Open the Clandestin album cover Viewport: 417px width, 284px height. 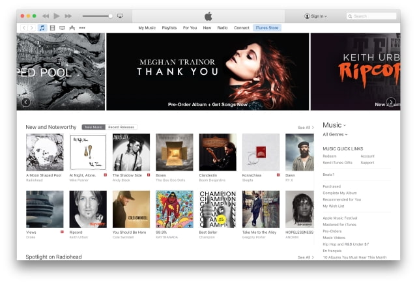(218, 152)
